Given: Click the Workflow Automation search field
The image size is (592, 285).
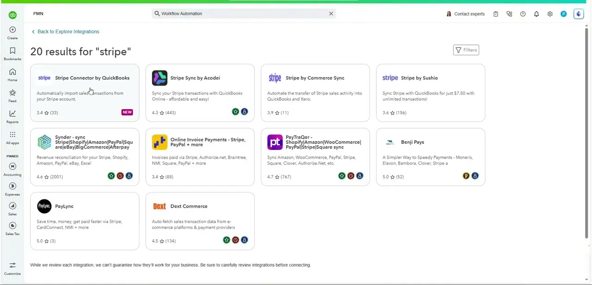Looking at the screenshot, I should click(244, 13).
